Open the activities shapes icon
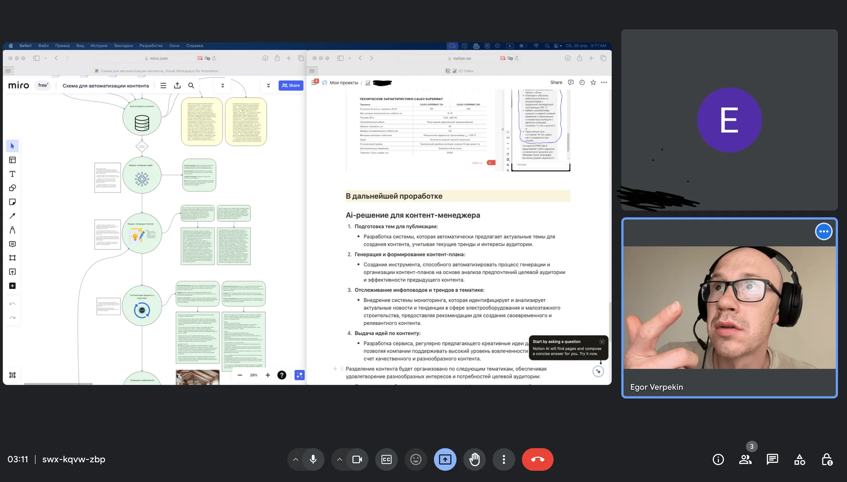The height and width of the screenshot is (482, 847). tap(799, 459)
